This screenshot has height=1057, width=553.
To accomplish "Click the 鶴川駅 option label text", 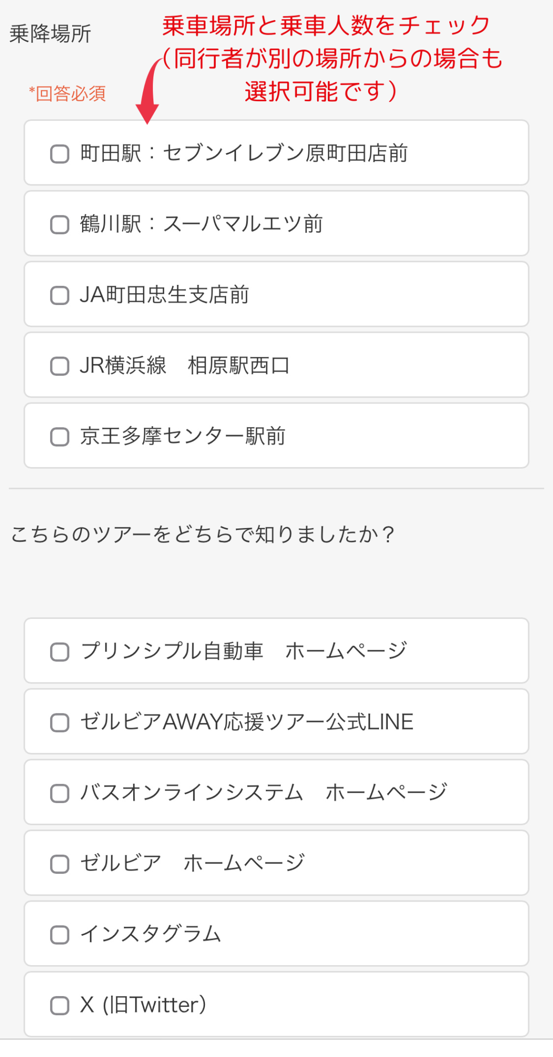I will pyautogui.click(x=201, y=224).
